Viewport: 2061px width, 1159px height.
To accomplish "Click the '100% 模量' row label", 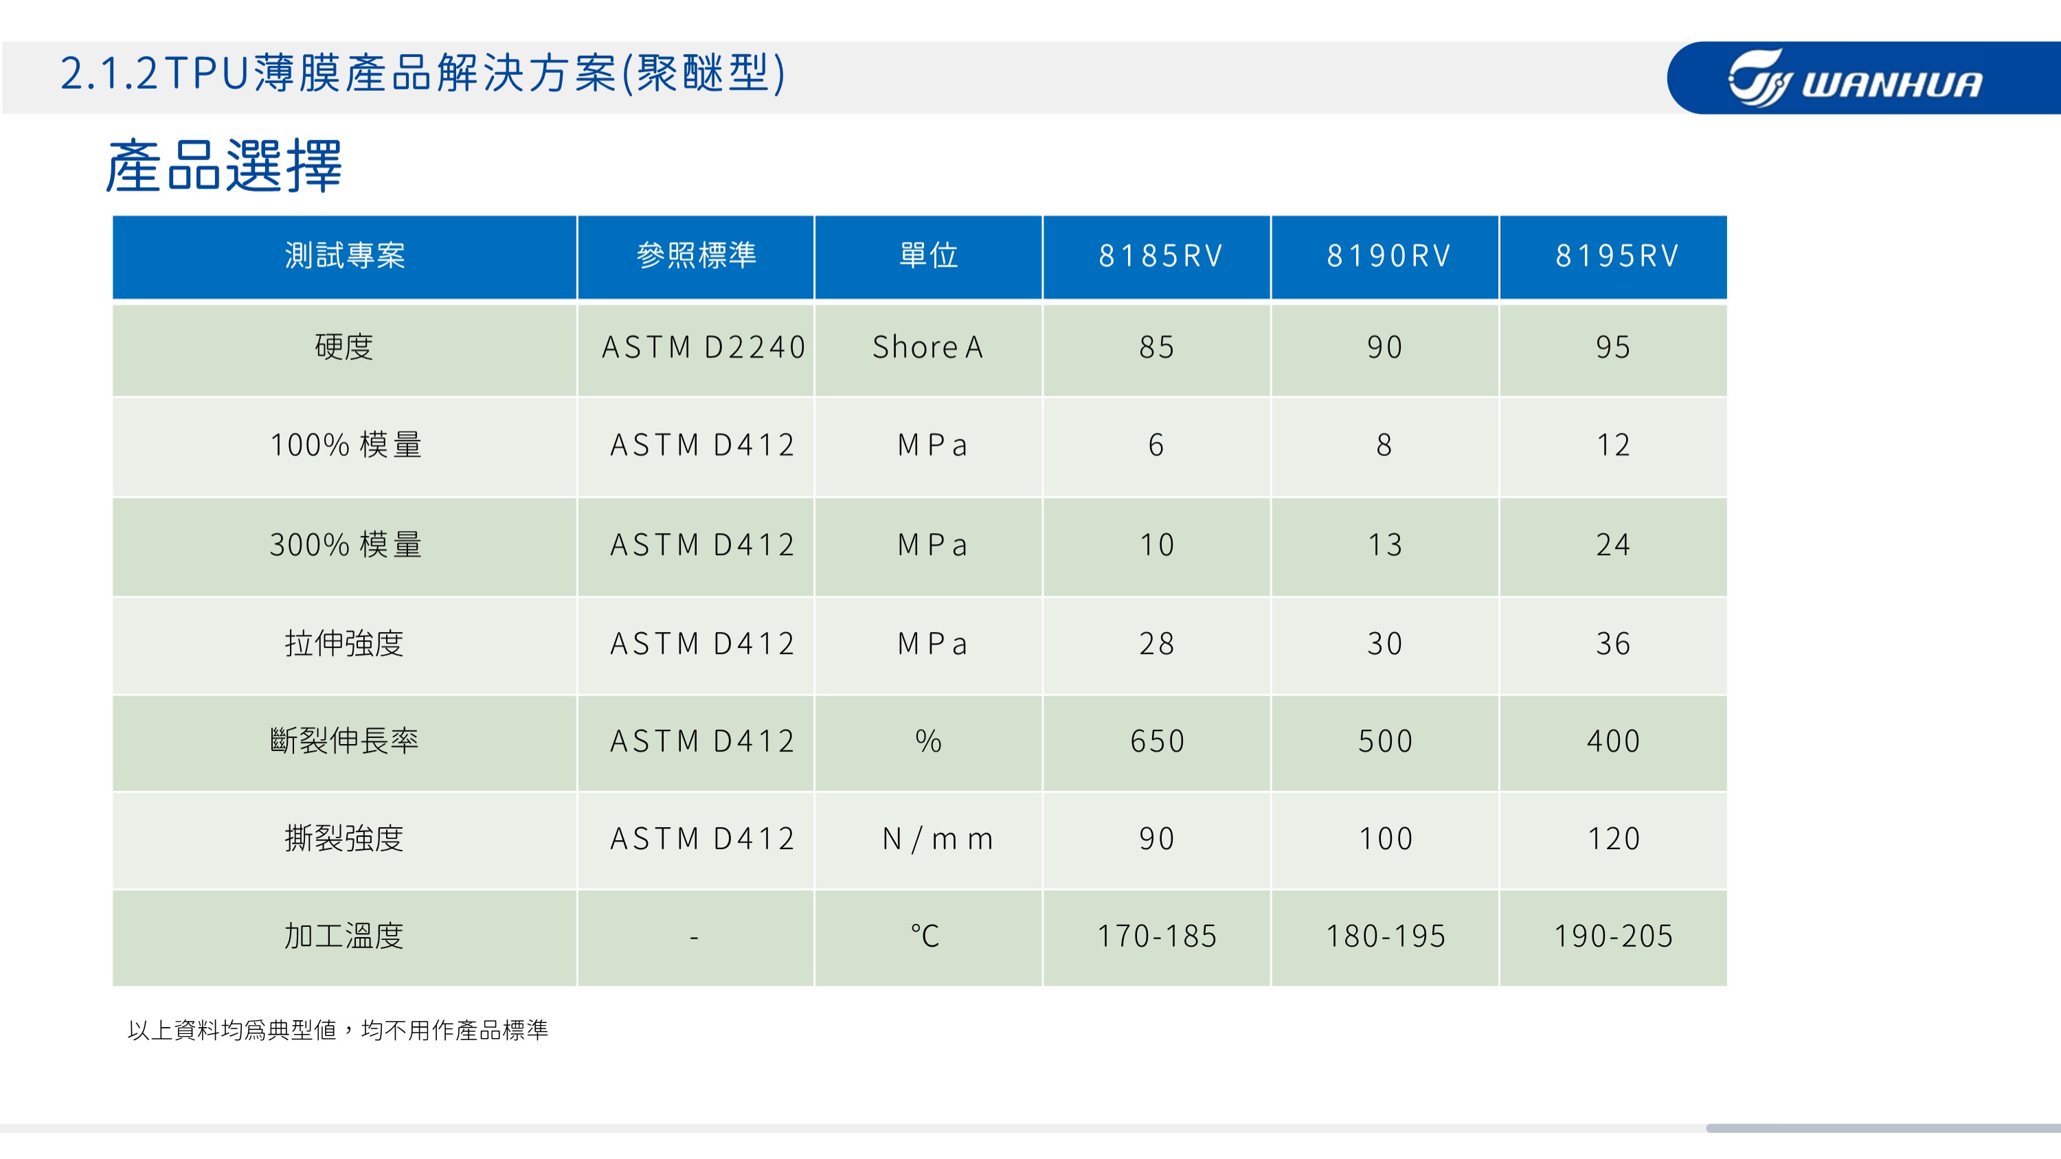I will pyautogui.click(x=346, y=445).
